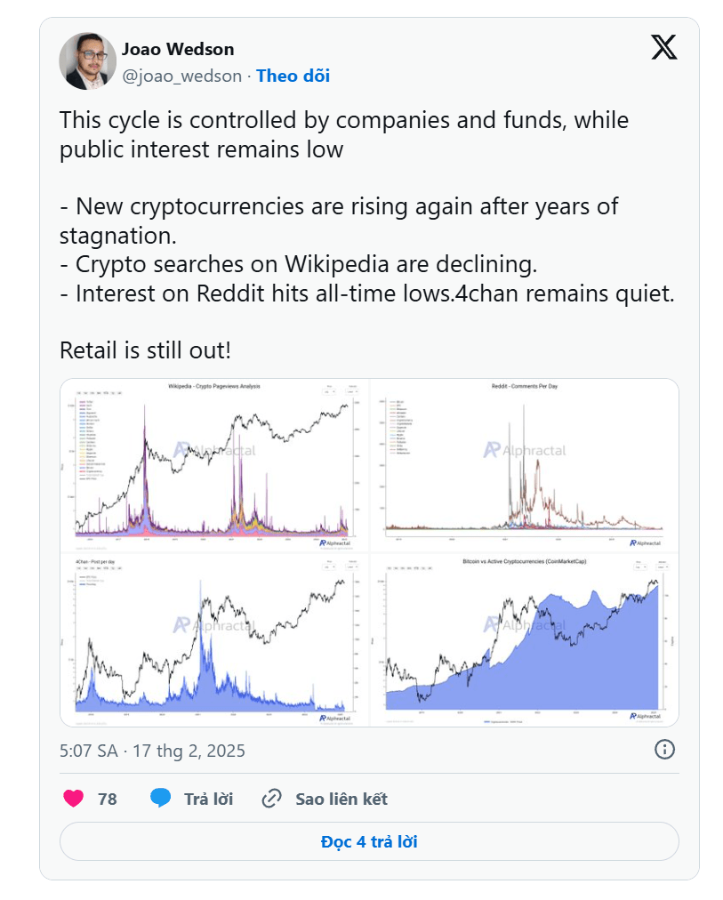The height and width of the screenshot is (900, 723).
Task: Click the X logo in the corner
Action: click(x=663, y=47)
